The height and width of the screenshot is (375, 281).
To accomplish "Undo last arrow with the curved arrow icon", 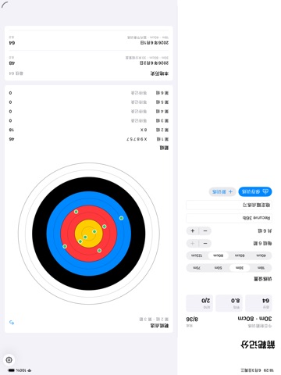I will coord(12,323).
